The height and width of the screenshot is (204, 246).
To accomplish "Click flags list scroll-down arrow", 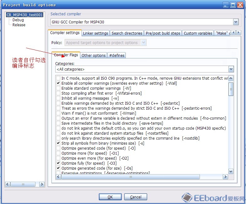I will pos(231,171).
